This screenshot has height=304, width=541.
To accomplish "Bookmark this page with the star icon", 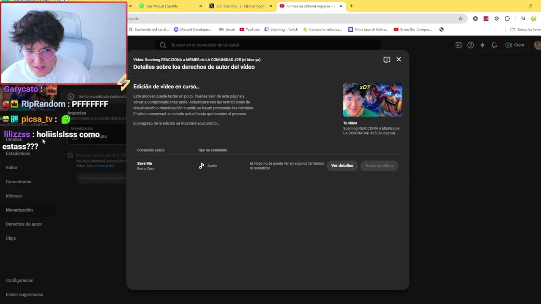I will (x=461, y=19).
